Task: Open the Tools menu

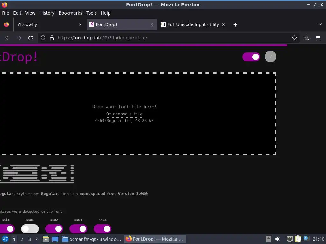Action: tap(91, 13)
